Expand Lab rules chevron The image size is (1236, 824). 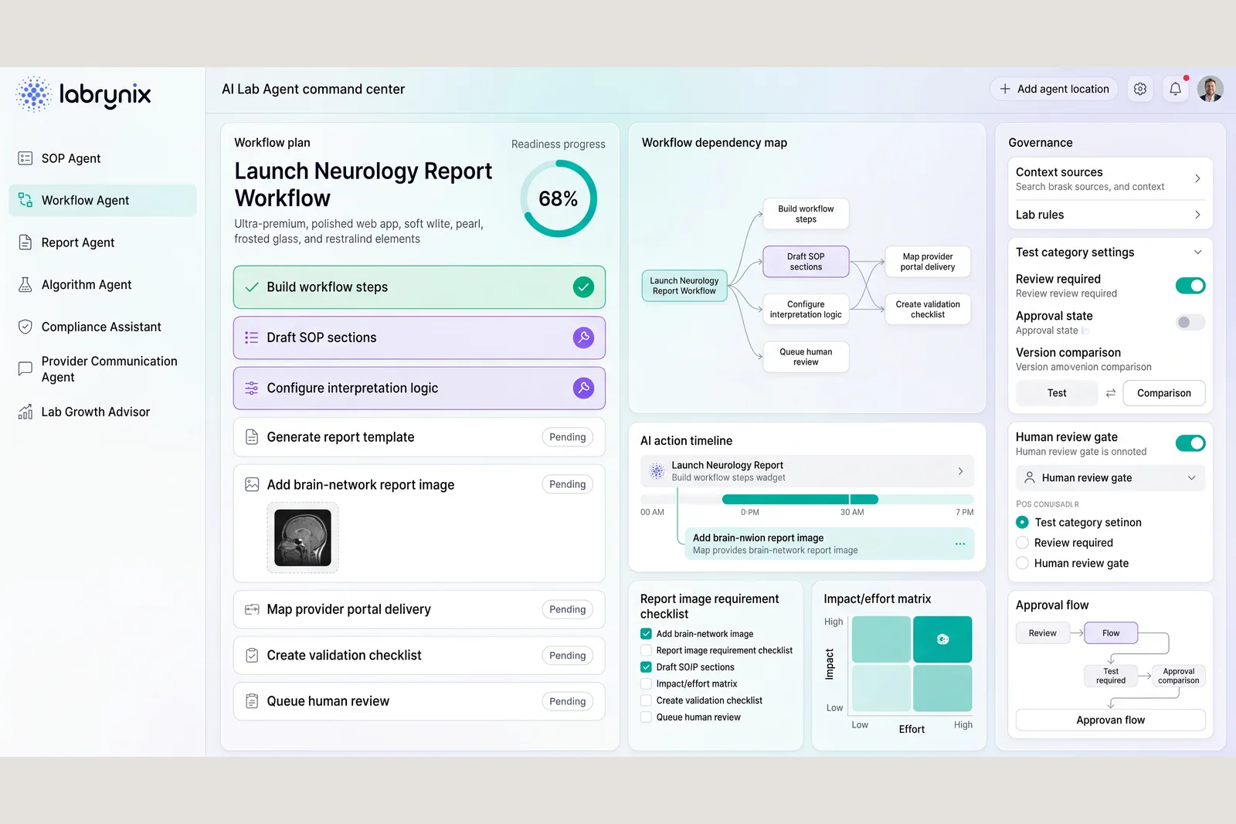[x=1197, y=215]
